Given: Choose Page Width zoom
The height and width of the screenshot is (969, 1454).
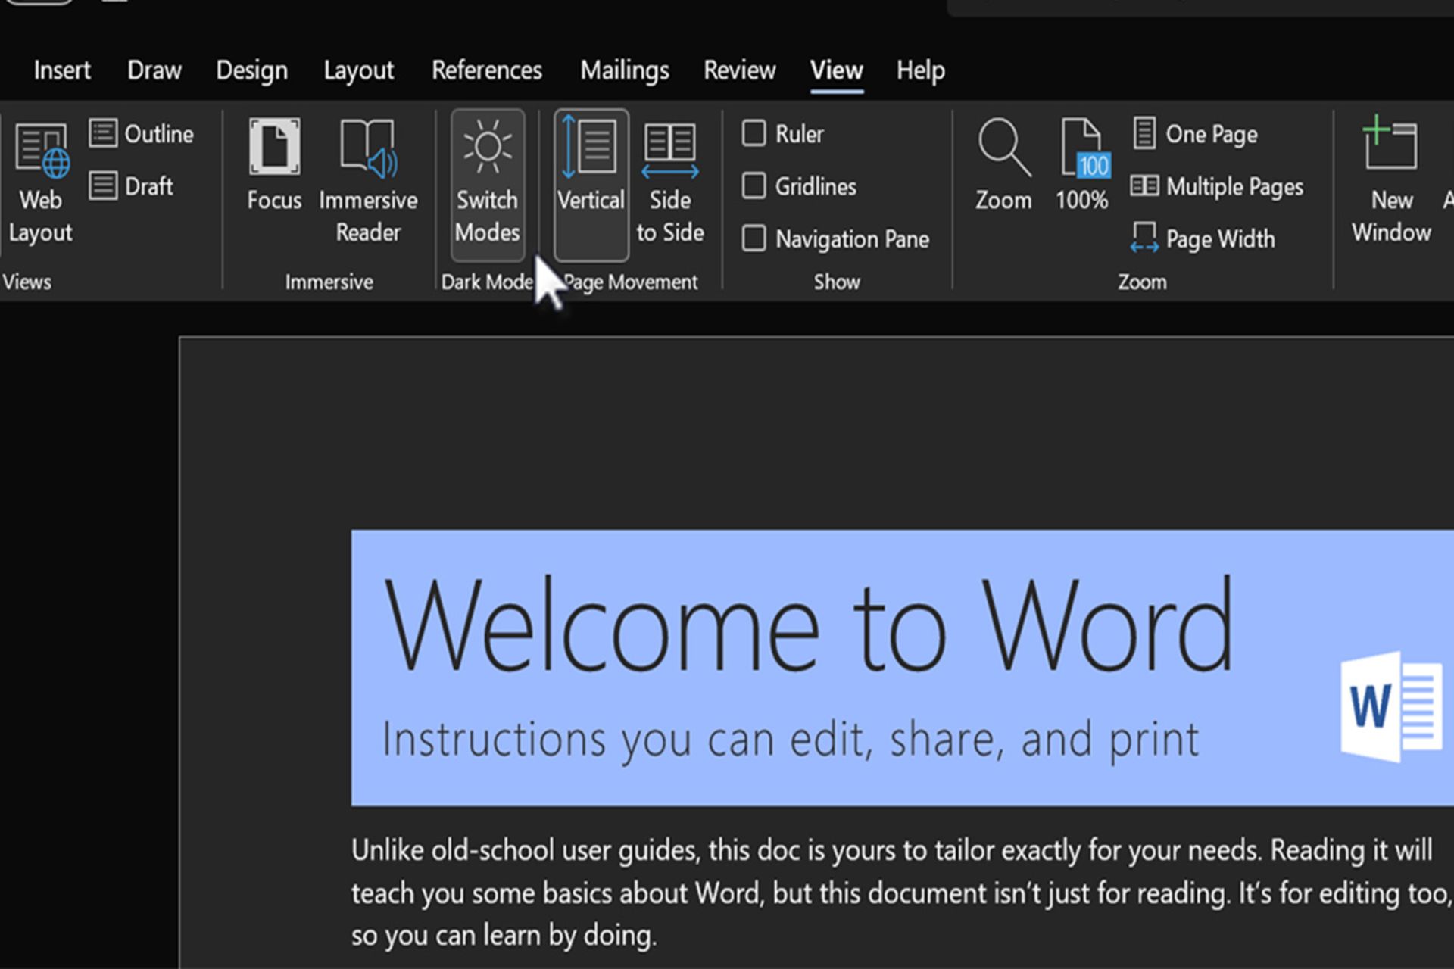Looking at the screenshot, I should [1203, 239].
